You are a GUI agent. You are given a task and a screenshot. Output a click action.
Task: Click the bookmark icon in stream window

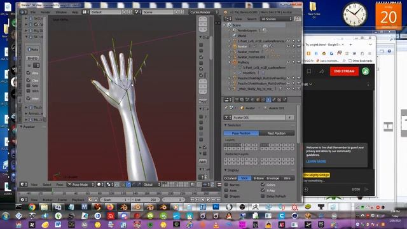[x=308, y=71]
